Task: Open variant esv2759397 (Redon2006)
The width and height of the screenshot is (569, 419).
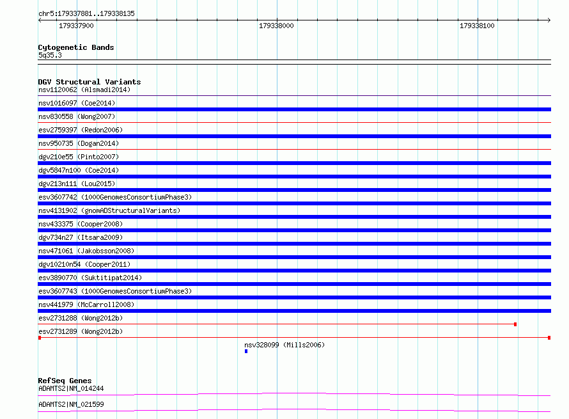Action: [81, 130]
